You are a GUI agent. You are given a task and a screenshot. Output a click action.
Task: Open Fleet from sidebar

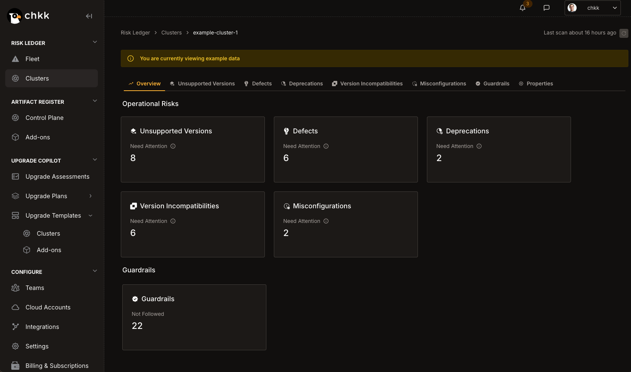point(52,59)
